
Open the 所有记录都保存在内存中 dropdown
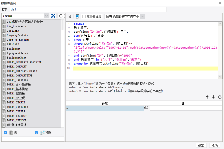click(x=142, y=16)
